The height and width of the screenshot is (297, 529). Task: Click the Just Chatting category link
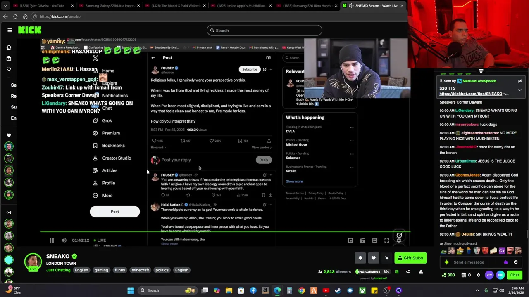pos(58,270)
